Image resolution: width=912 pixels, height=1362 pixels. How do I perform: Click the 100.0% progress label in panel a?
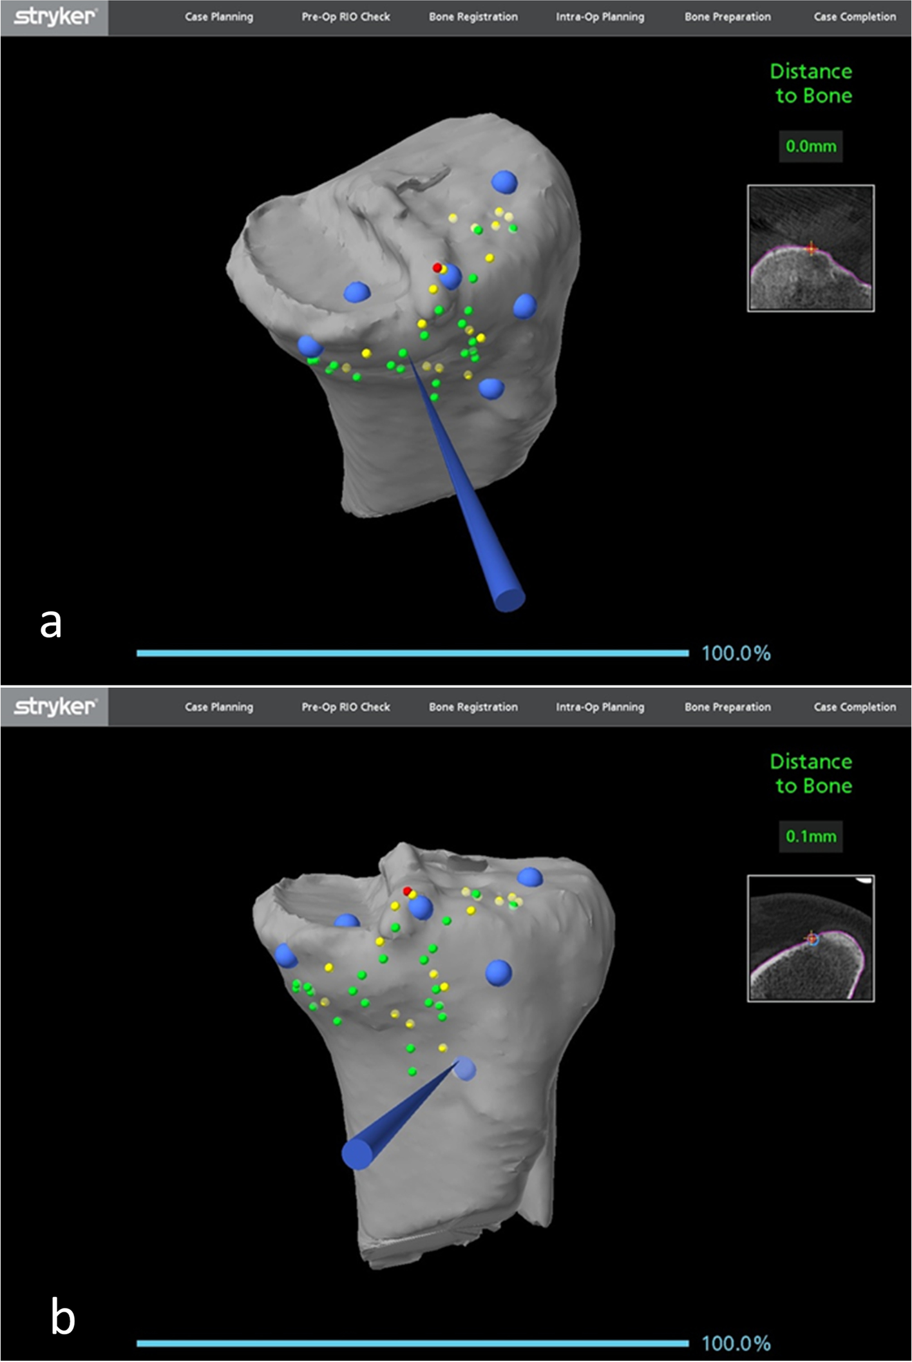pyautogui.click(x=736, y=653)
